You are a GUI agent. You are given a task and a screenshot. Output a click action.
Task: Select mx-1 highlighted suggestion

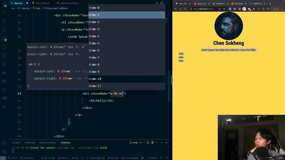pyautogui.click(x=126, y=15)
